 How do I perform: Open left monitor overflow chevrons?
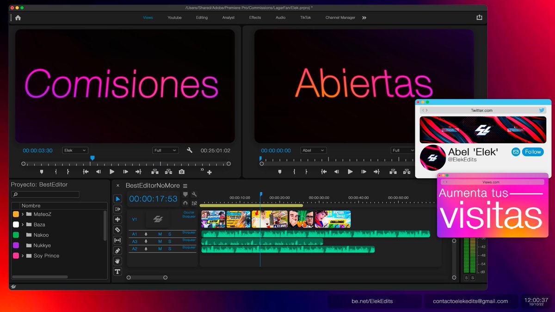[x=202, y=170]
